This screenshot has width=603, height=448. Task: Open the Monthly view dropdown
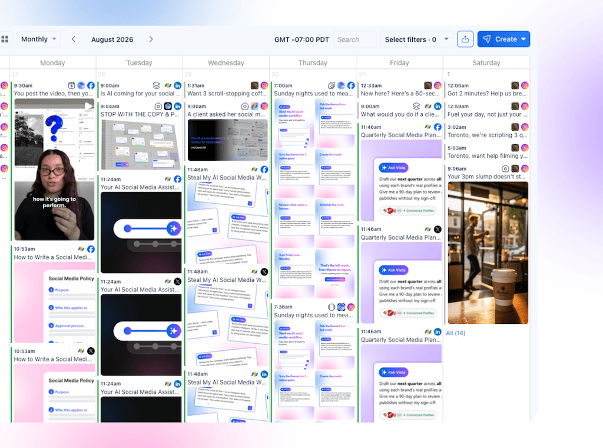[38, 39]
